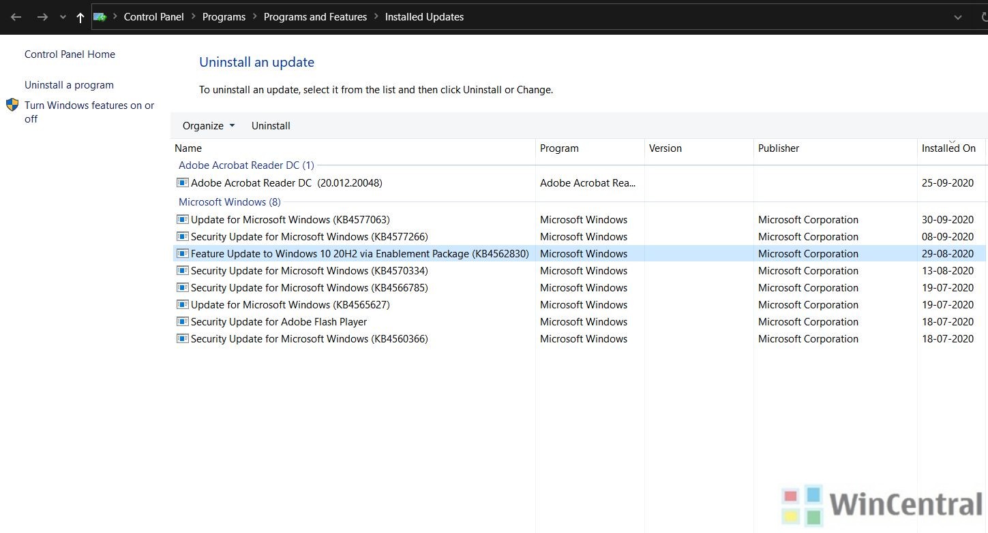Click the icon next to KB4577063 update
The height and width of the screenshot is (533, 988).
coord(182,219)
